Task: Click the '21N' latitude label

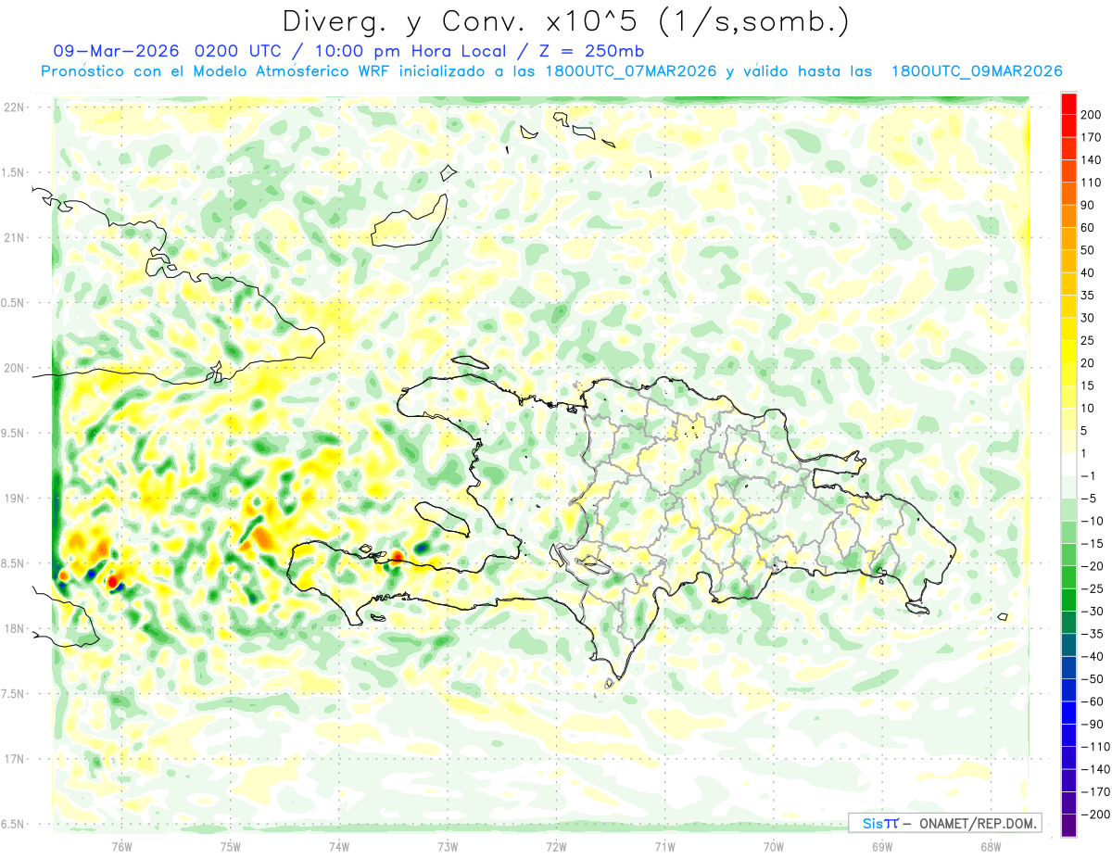Action: click(13, 237)
